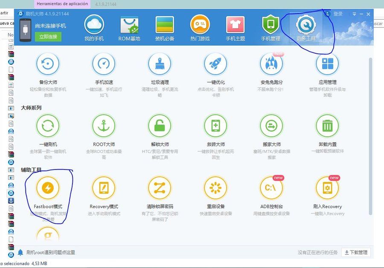
Task: Launch 手机加速 speedometer tool
Action: click(x=104, y=63)
